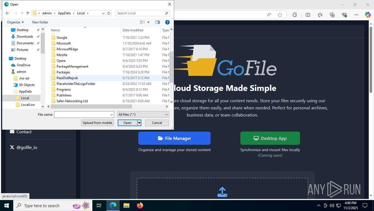Go back in the Open dialog
This screenshot has height=211, width=374.
[x=7, y=13]
